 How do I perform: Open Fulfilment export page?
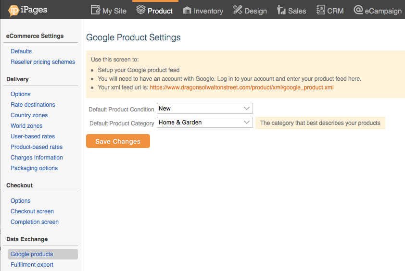32,265
